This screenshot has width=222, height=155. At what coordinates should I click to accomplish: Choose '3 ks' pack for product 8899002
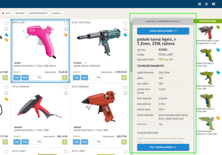point(76,142)
